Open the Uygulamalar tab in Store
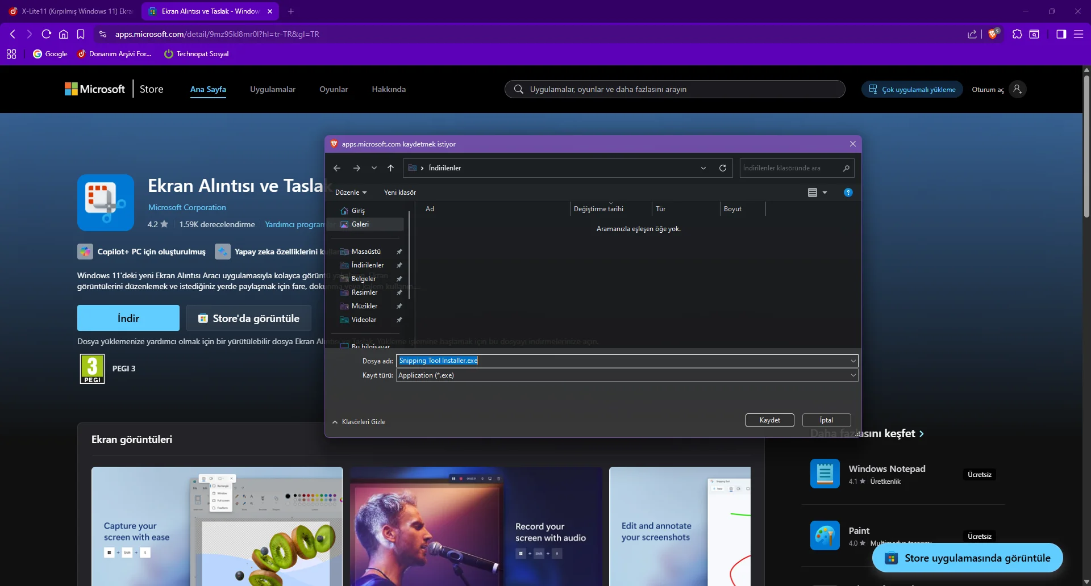Viewport: 1091px width, 586px height. [273, 89]
